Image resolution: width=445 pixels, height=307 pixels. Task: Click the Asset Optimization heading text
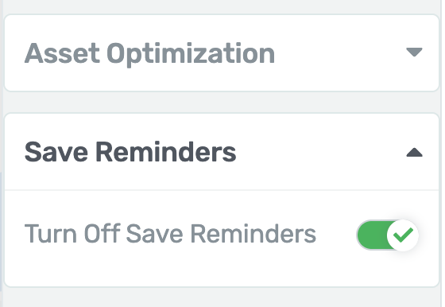tap(149, 55)
